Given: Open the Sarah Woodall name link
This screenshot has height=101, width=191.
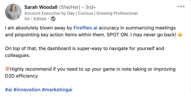Looking at the screenshot, I should pos(41,7).
